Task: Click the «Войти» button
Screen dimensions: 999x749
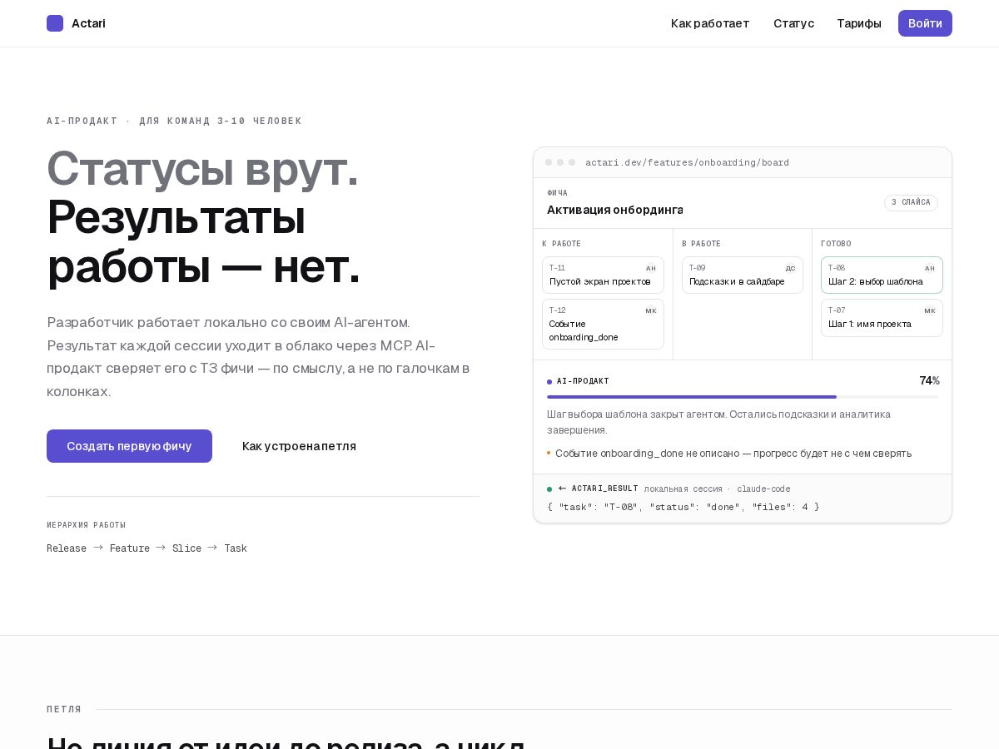Action: (925, 23)
